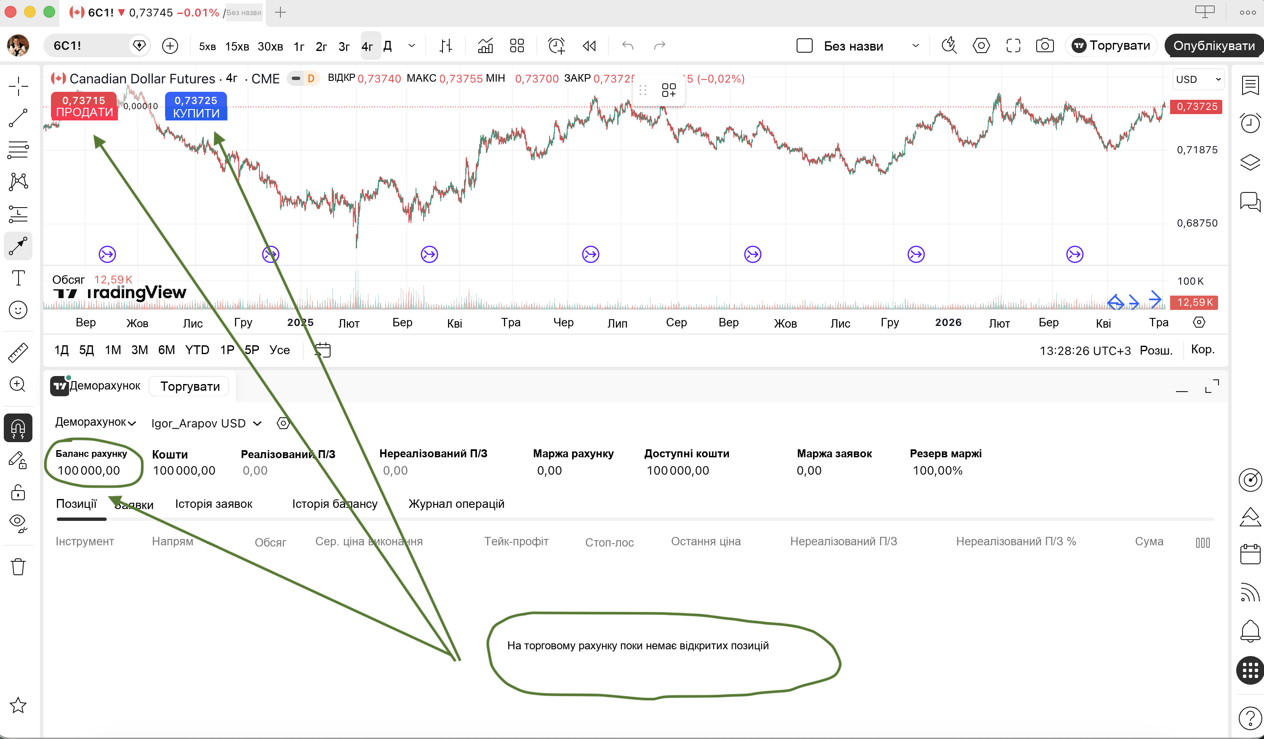Toggle the Кор. price scale mode
This screenshot has width=1264, height=739.
click(1203, 349)
